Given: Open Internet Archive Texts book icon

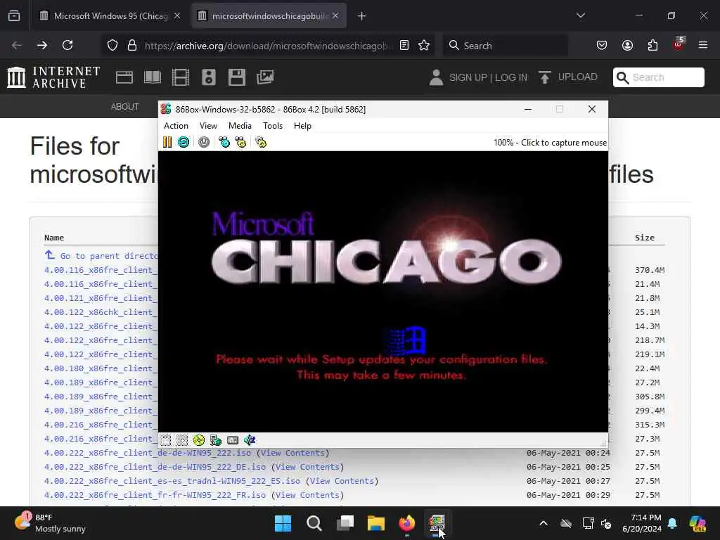Looking at the screenshot, I should click(153, 77).
